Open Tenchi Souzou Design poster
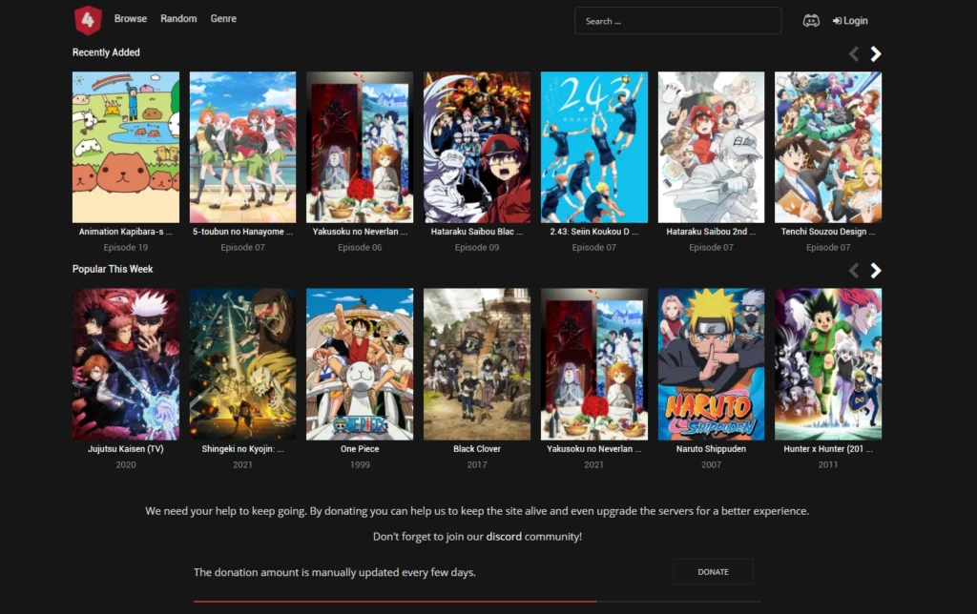This screenshot has width=977, height=614. tap(828, 147)
